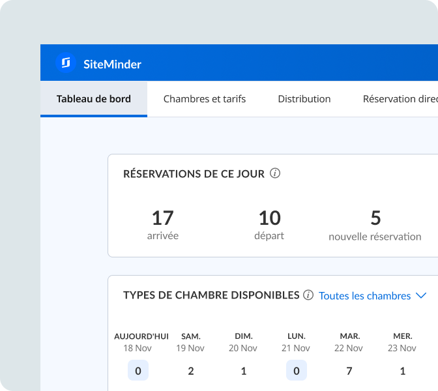Select Mer. 23 Nov availability value
This screenshot has width=438, height=391.
pos(403,371)
